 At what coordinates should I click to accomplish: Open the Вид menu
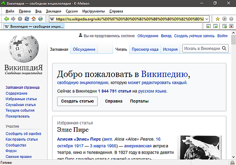coord(38,11)
